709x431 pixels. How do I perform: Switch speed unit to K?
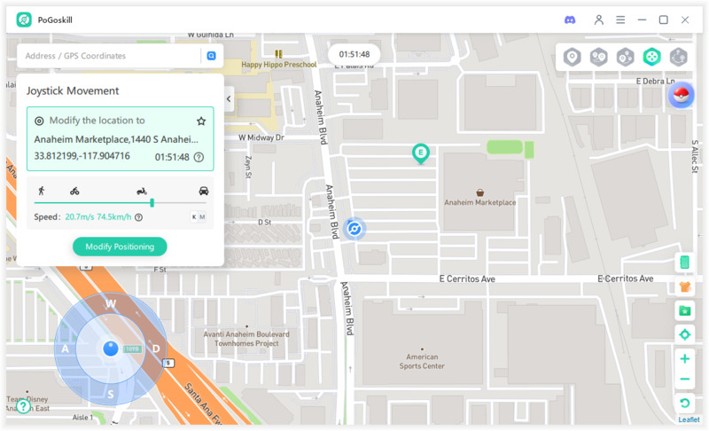tap(194, 217)
